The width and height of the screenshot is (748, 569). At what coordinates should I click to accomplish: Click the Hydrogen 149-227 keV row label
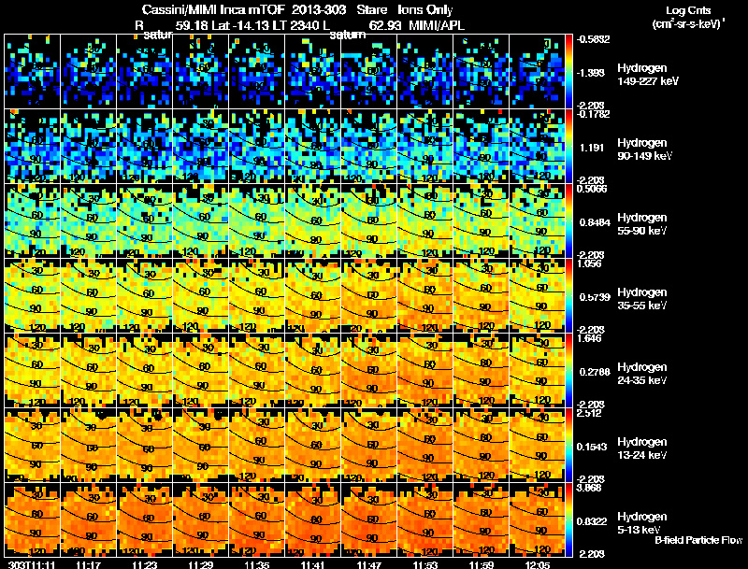(647, 75)
